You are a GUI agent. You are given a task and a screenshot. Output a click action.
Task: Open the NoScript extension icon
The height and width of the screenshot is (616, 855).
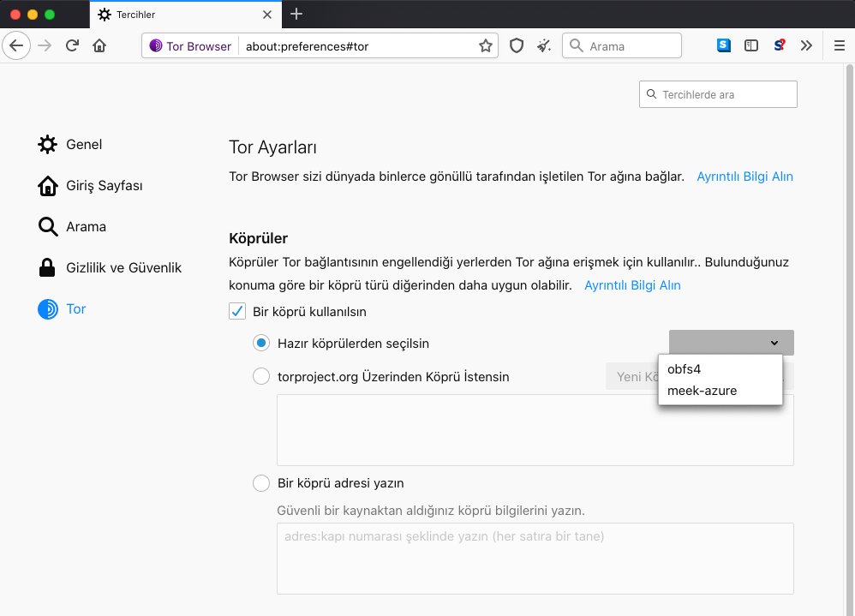pyautogui.click(x=780, y=45)
